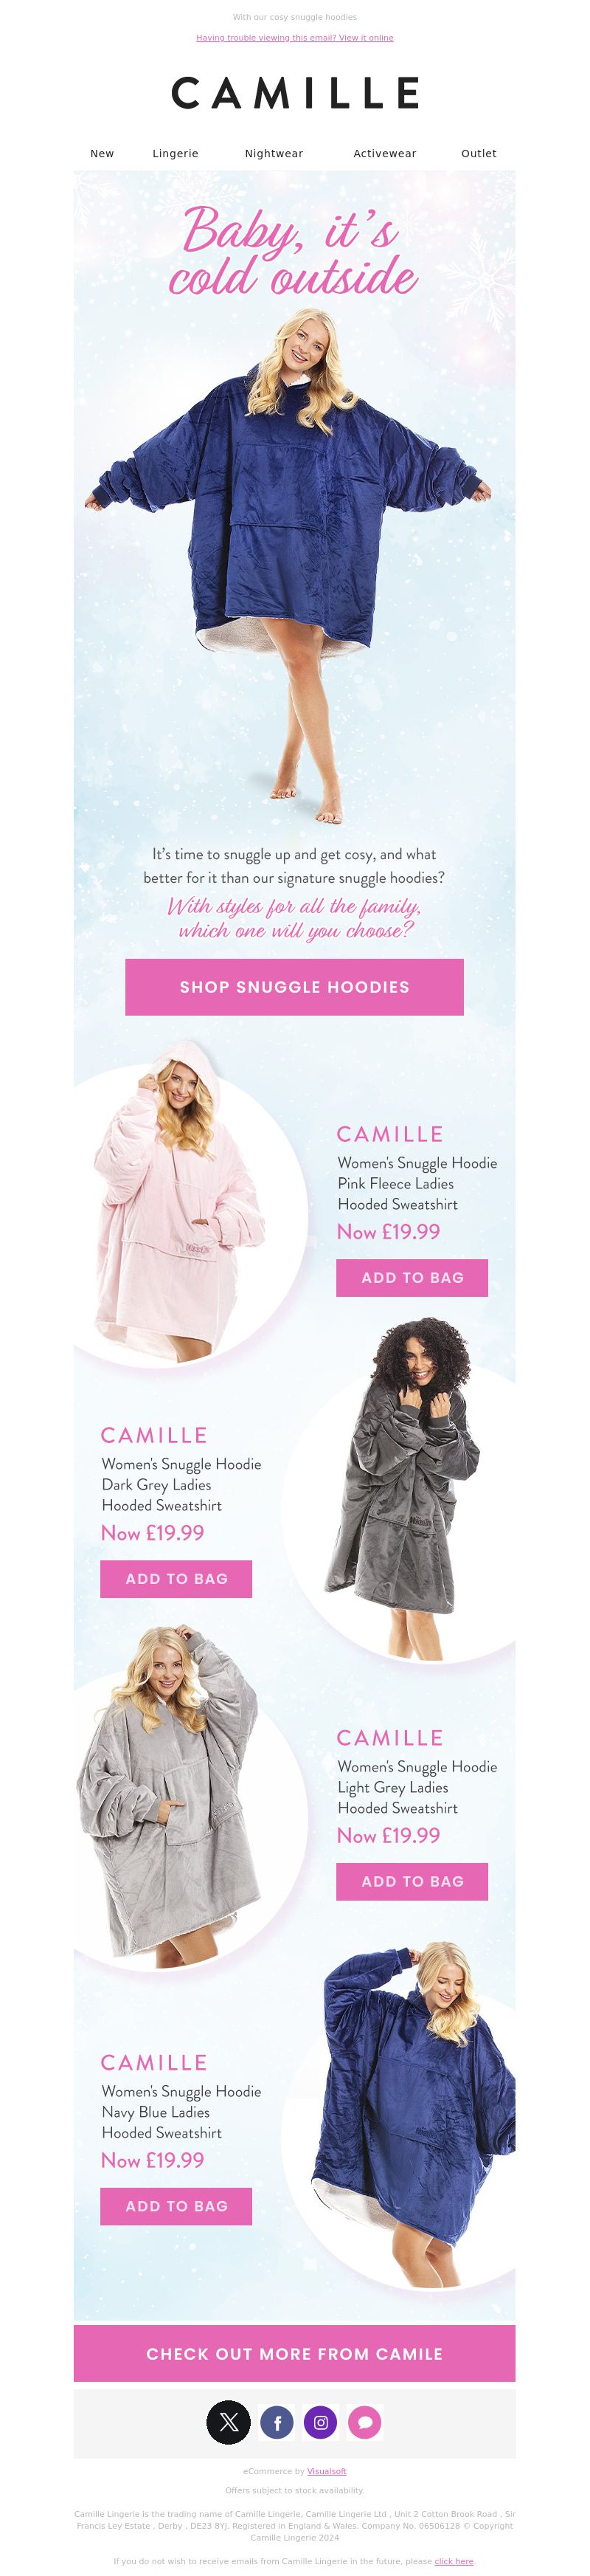Add Pink Fleece hoodie to bag
This screenshot has width=590, height=2576.
412,1278
